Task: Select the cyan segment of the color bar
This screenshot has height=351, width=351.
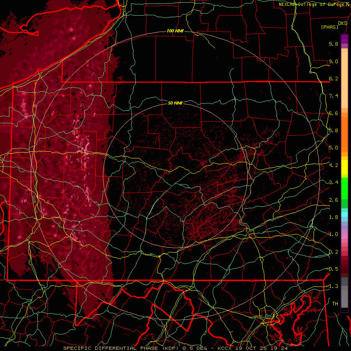Action: pyautogui.click(x=344, y=214)
